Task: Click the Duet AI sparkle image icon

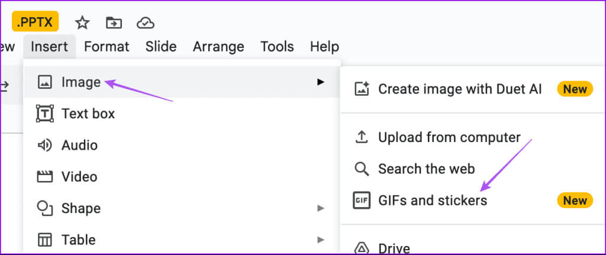Action: pos(362,89)
